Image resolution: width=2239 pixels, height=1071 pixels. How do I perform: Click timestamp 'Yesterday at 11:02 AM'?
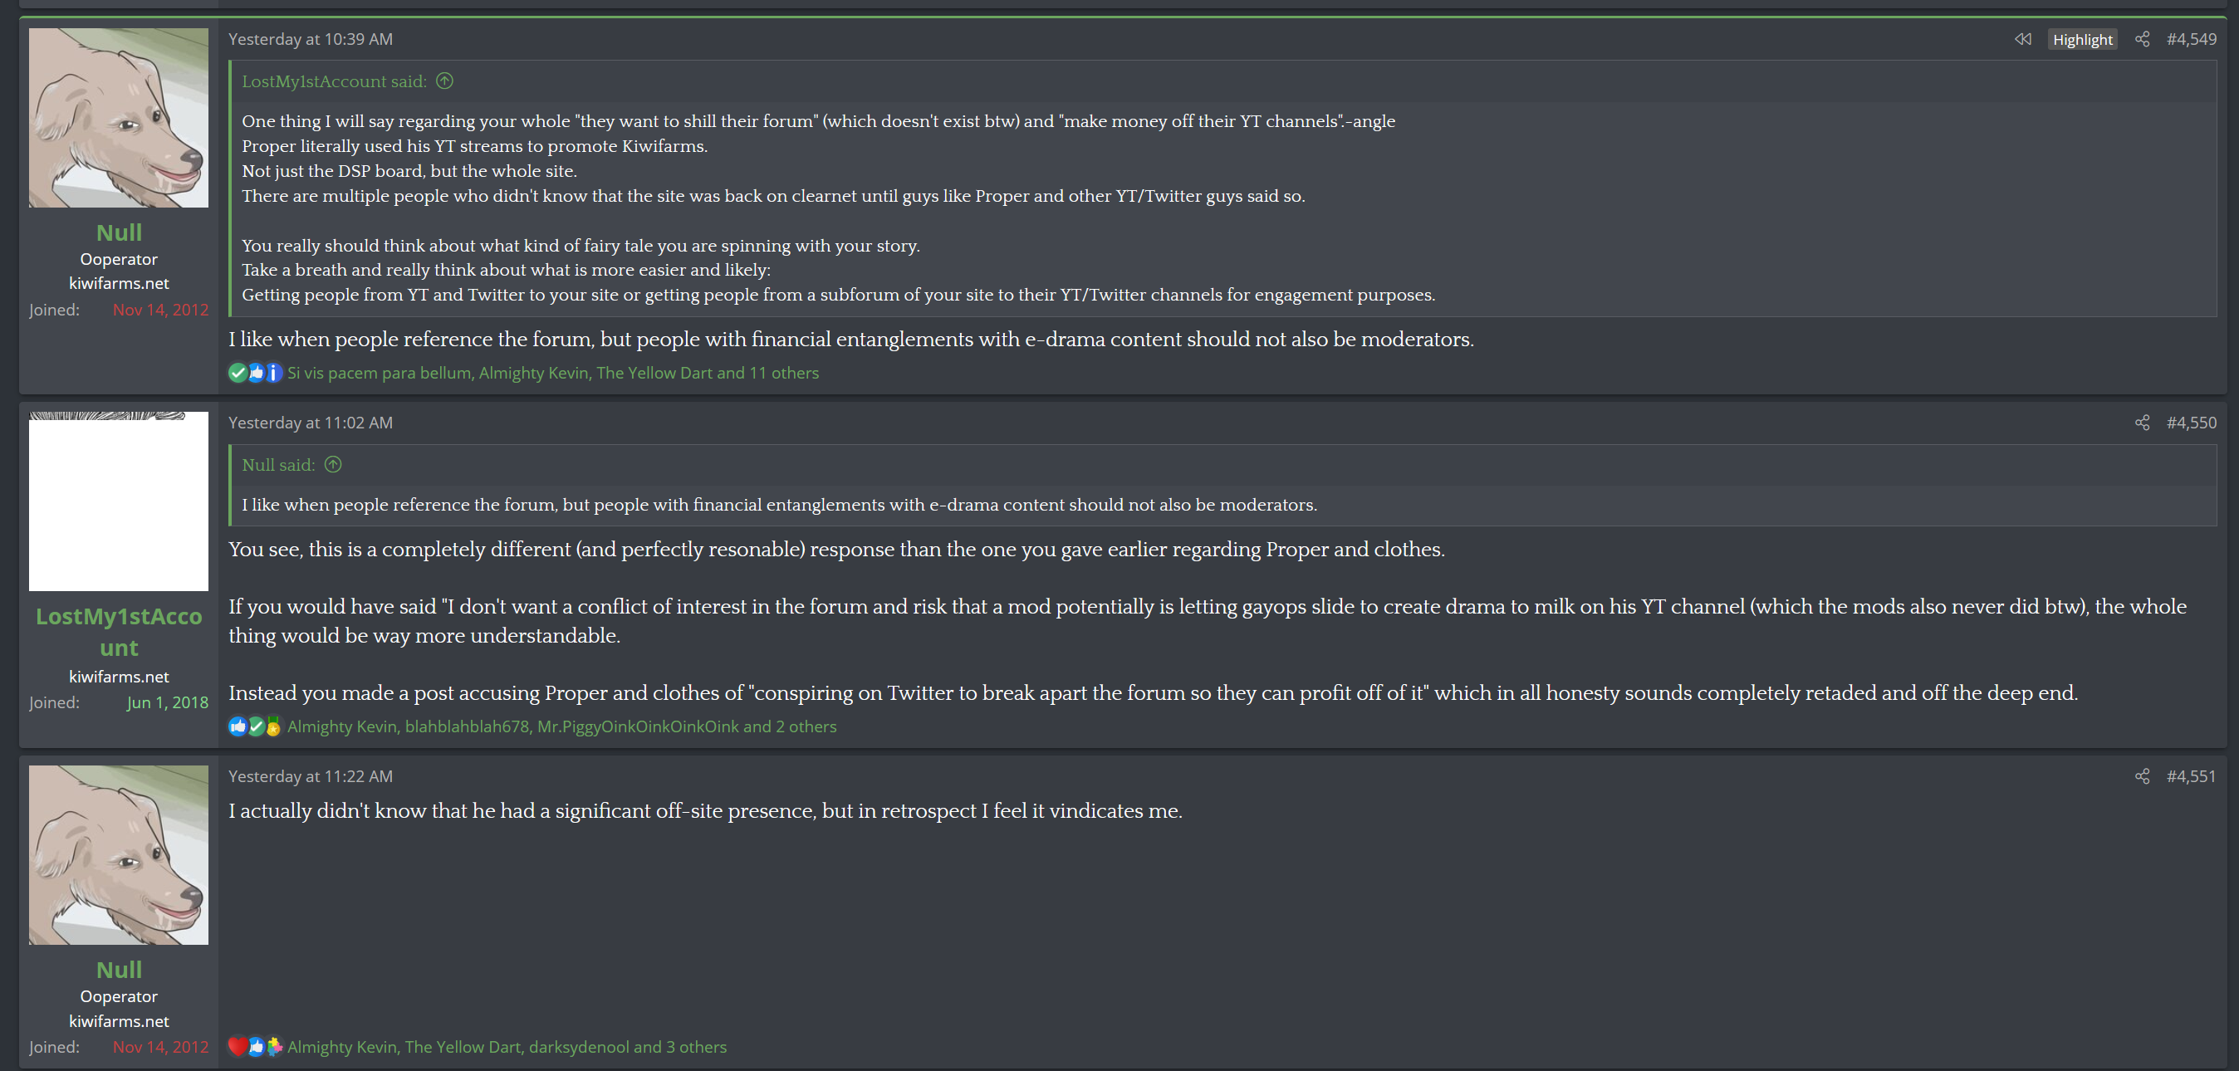[311, 423]
